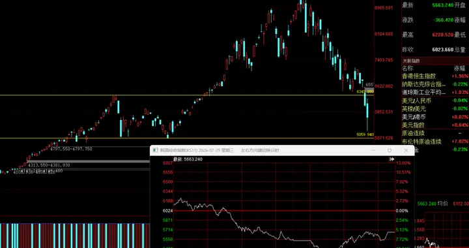The image size is (469, 248).
Task: Select 道琼斯工业平均 index row
Action: (435, 93)
